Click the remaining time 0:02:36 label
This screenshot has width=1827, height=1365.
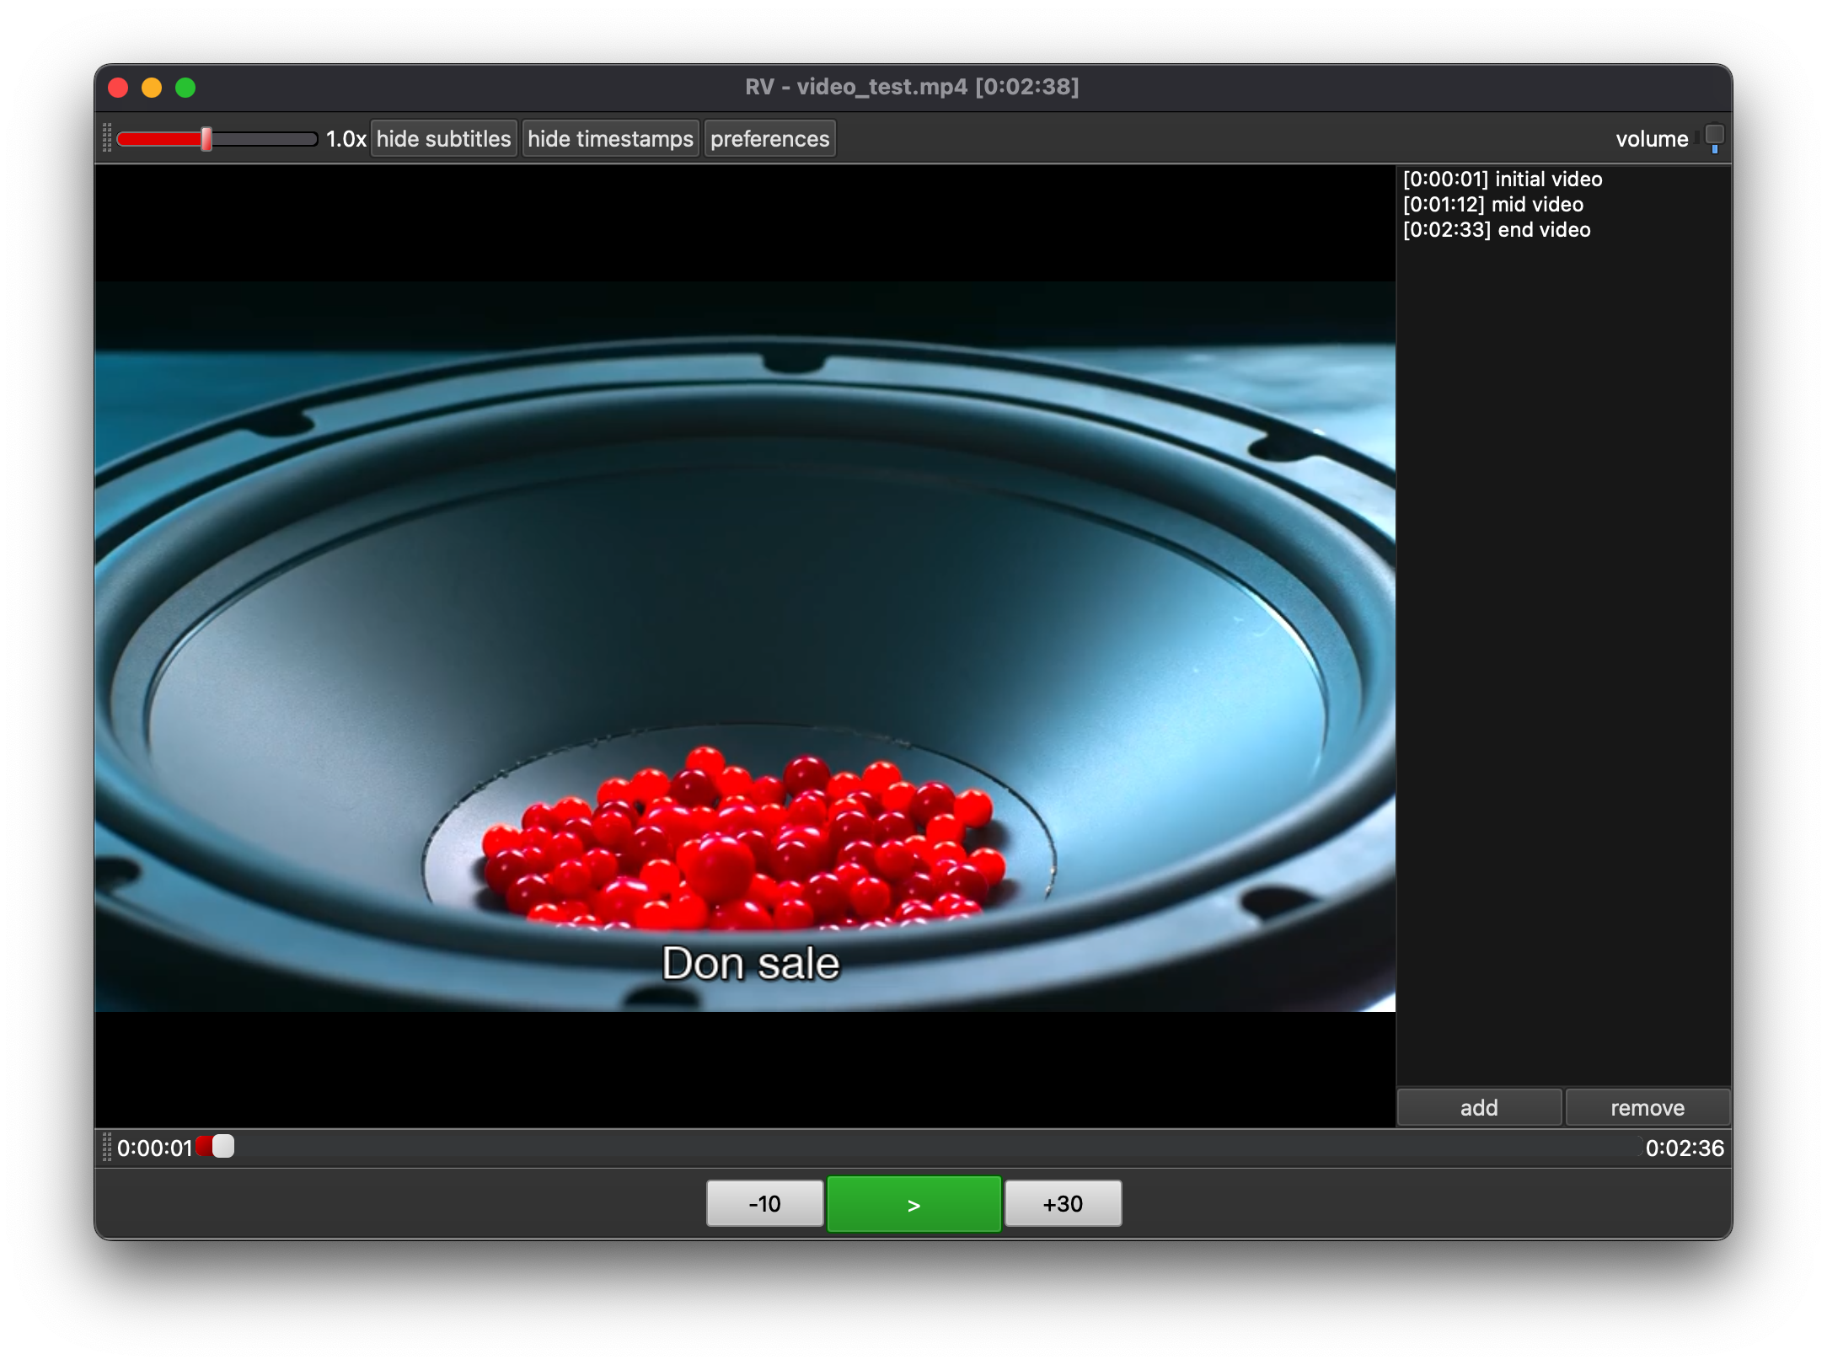pos(1684,1148)
